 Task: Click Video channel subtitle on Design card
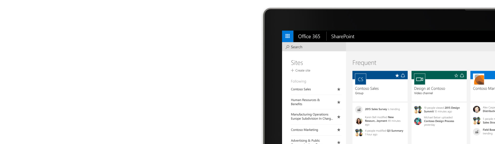click(x=423, y=93)
